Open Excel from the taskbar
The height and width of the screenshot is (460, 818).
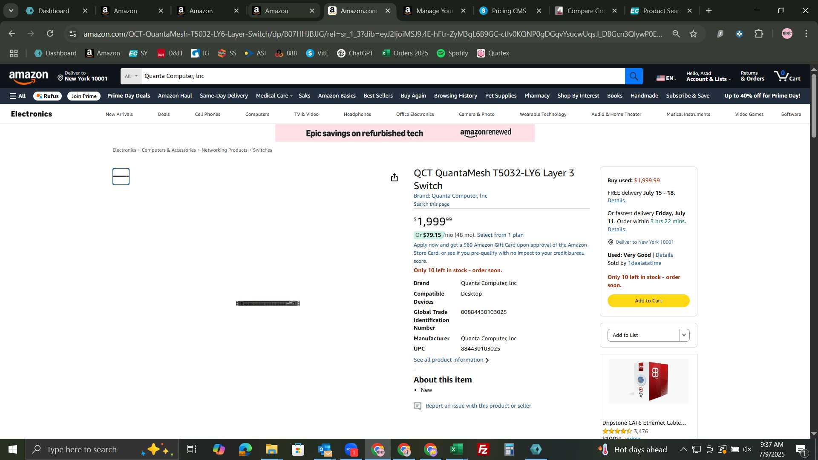point(456,449)
